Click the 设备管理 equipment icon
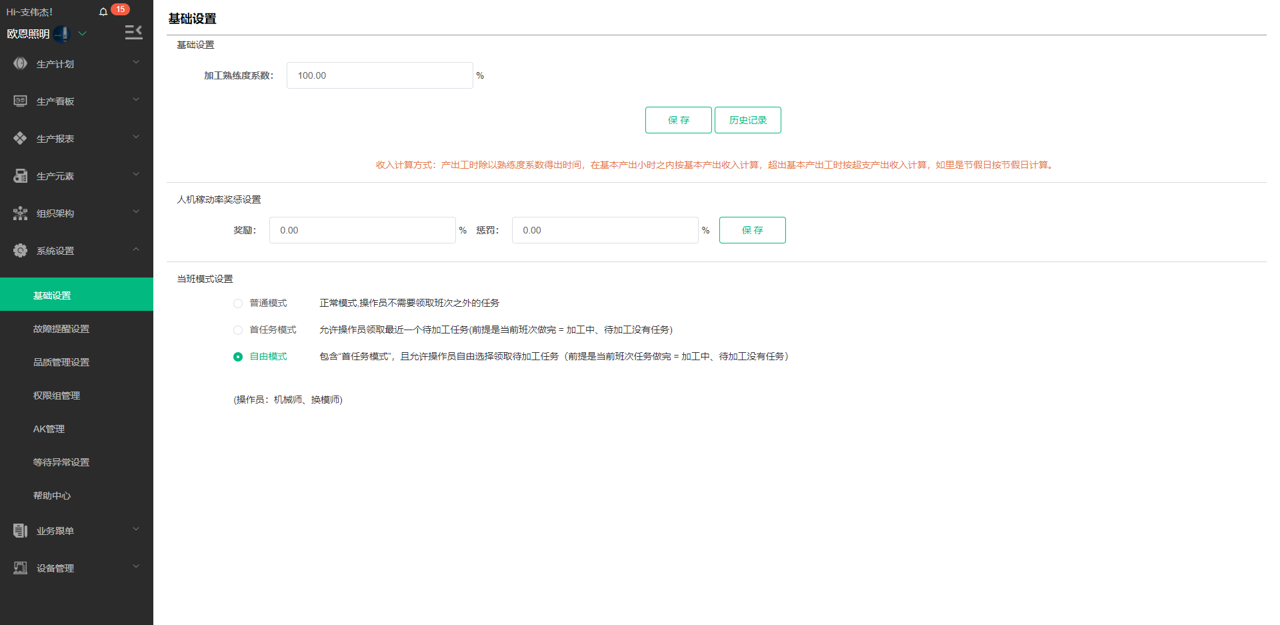Image resolution: width=1280 pixels, height=625 pixels. [x=21, y=568]
